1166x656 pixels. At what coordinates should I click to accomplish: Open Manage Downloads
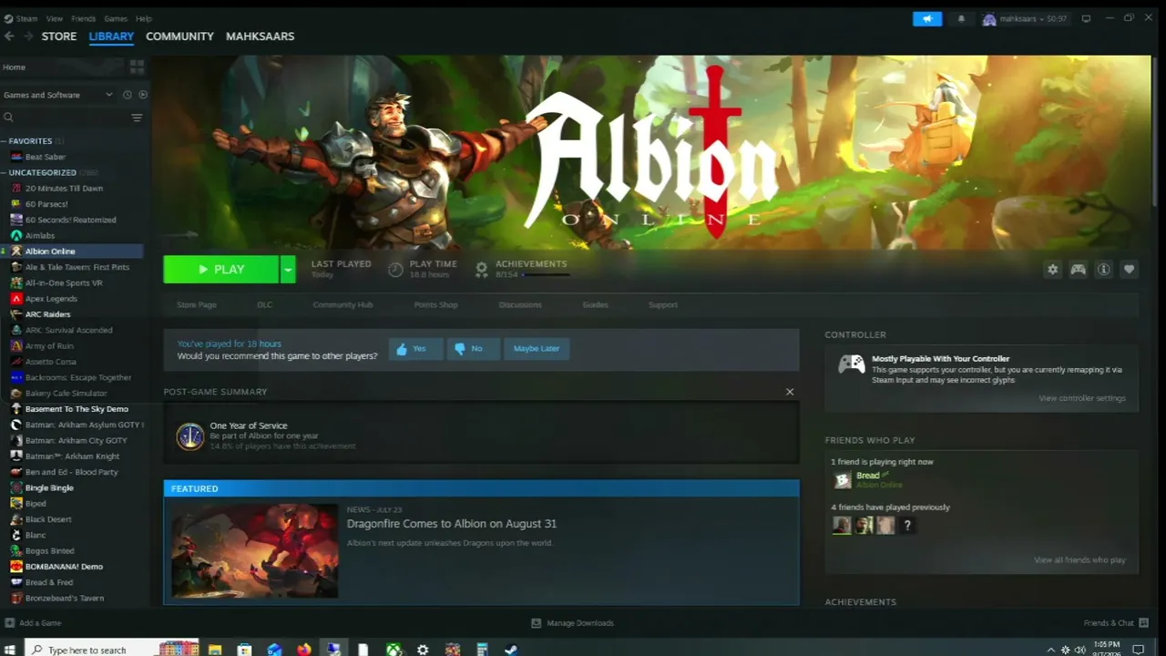572,623
